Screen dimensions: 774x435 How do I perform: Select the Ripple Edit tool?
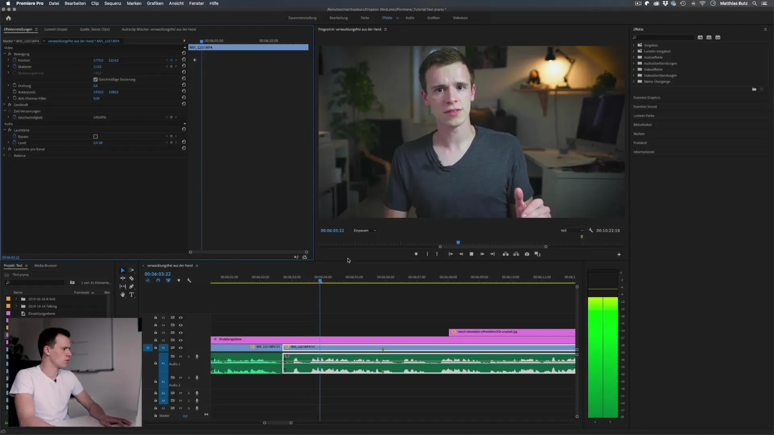[123, 278]
